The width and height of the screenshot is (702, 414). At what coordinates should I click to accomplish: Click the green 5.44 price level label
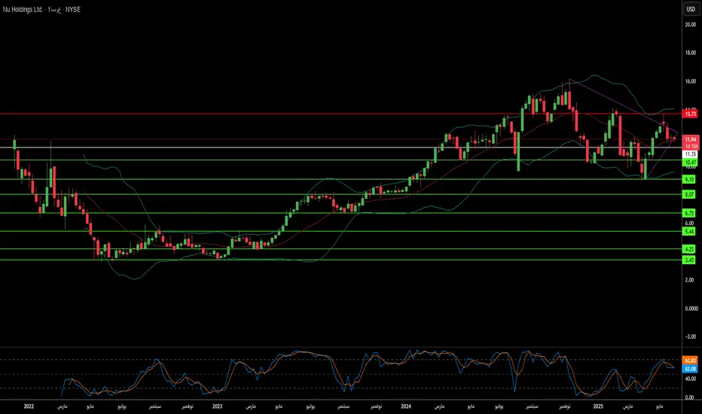(x=688, y=232)
